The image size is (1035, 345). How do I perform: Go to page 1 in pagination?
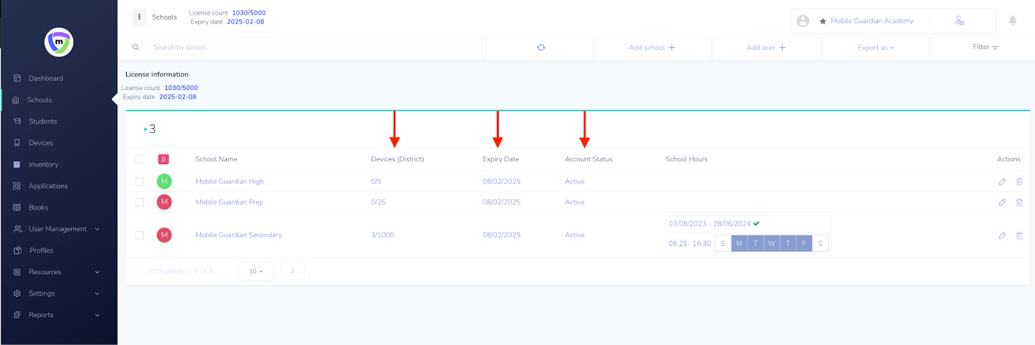(292, 271)
